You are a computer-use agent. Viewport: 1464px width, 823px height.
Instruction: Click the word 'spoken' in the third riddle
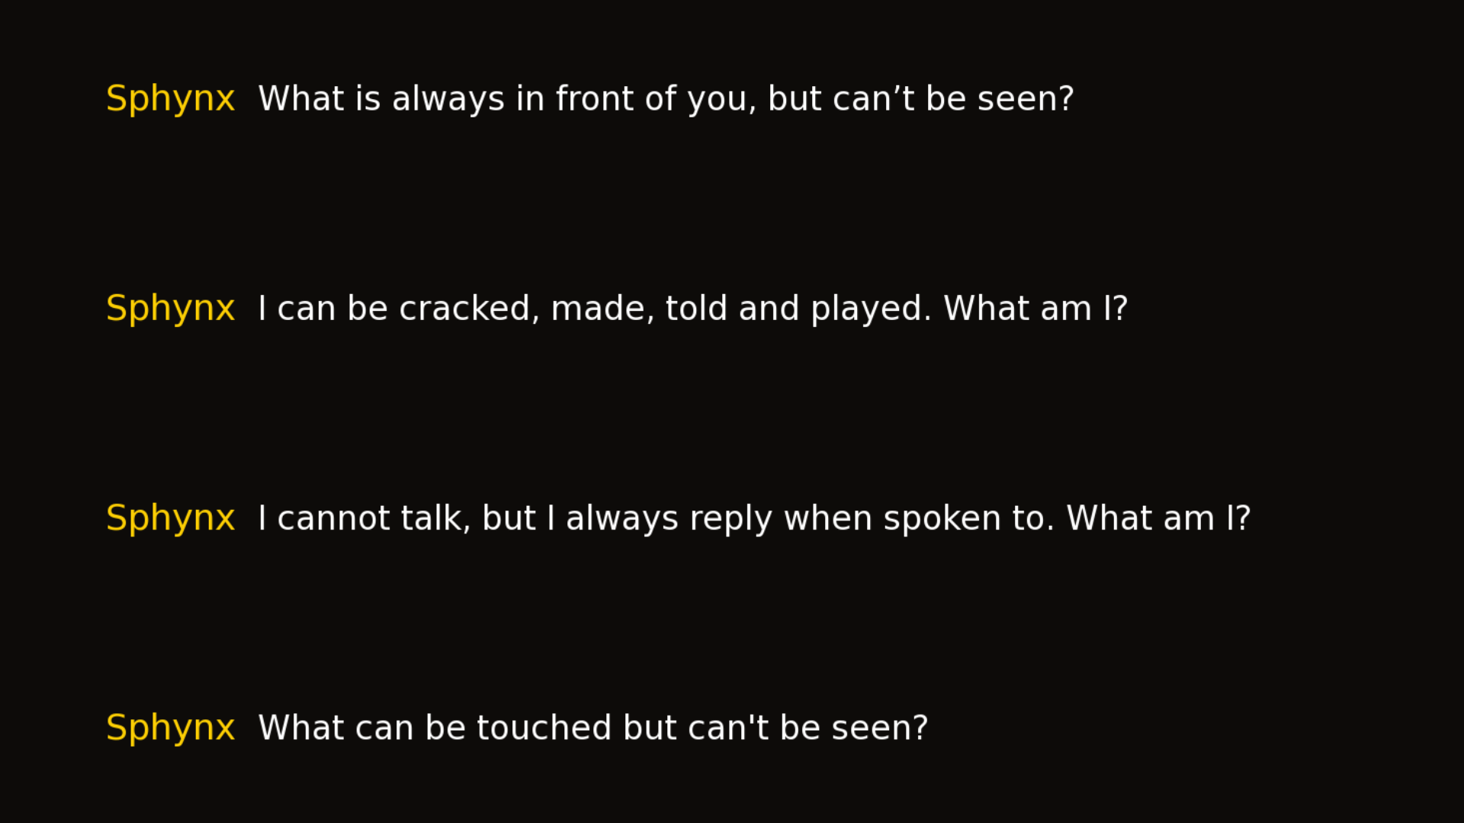942,518
